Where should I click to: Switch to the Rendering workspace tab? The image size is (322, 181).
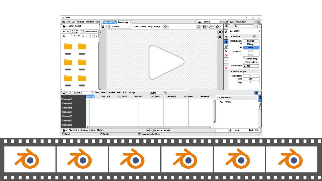(123, 22)
